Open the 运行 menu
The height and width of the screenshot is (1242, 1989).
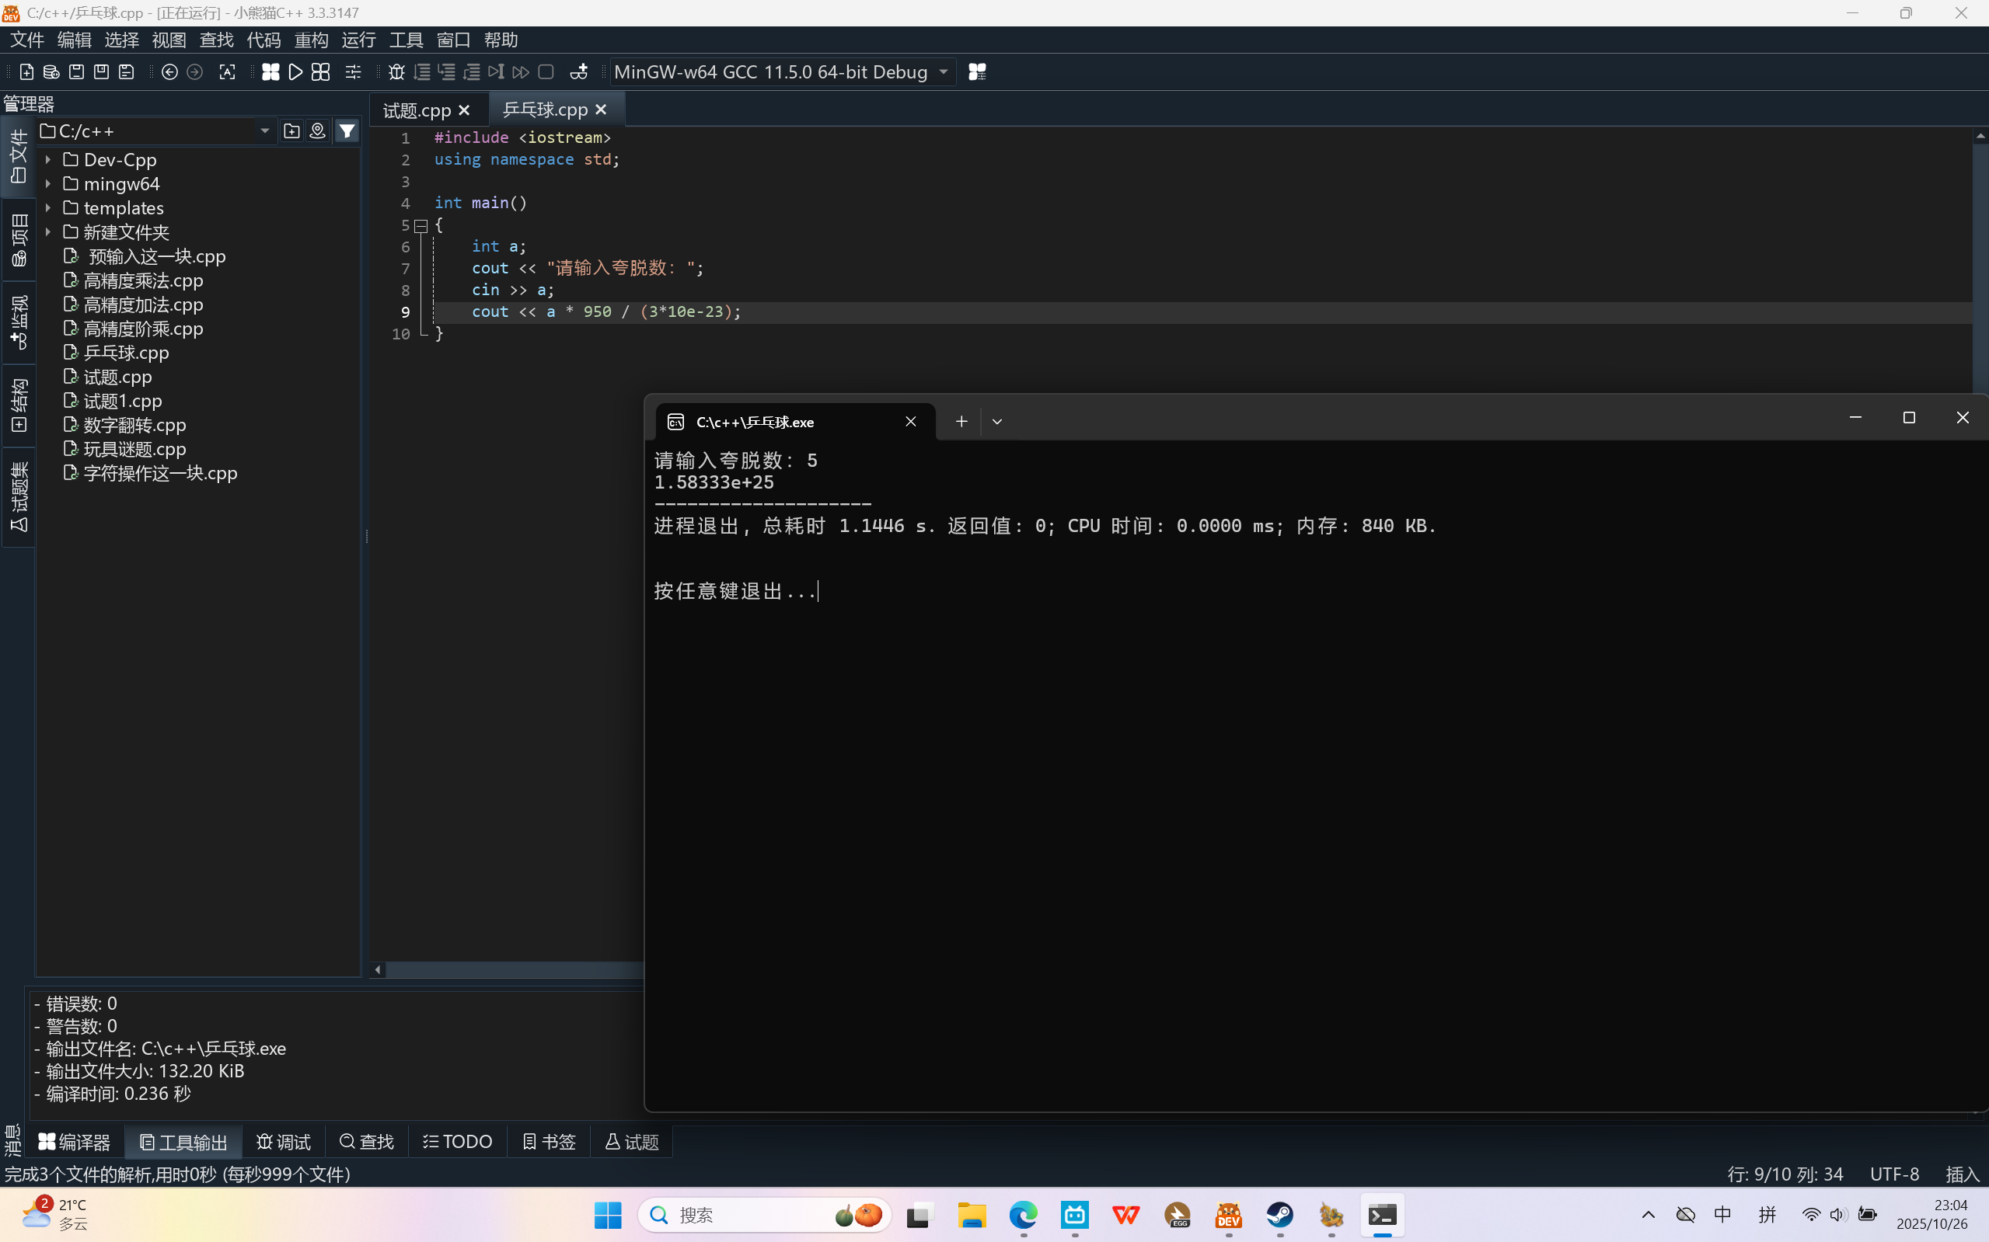(x=358, y=40)
